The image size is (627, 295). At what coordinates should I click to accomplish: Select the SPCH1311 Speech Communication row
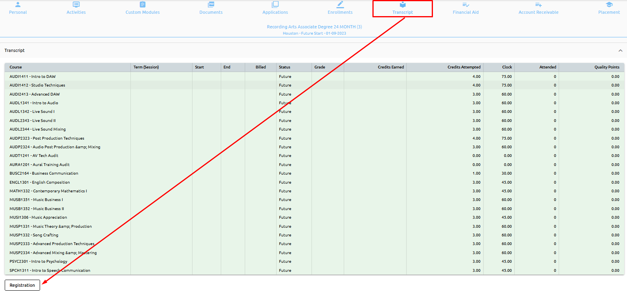(50, 271)
